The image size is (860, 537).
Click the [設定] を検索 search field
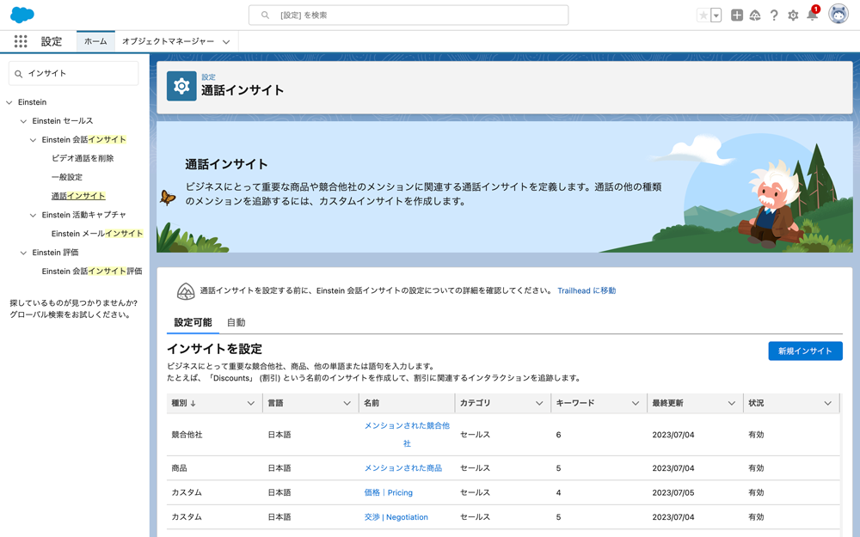click(408, 15)
